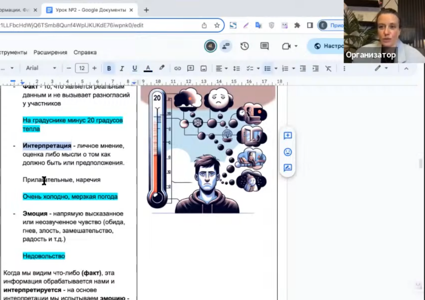Open the Справка menu
Viewport: 425px width, 300px height.
coord(85,52)
